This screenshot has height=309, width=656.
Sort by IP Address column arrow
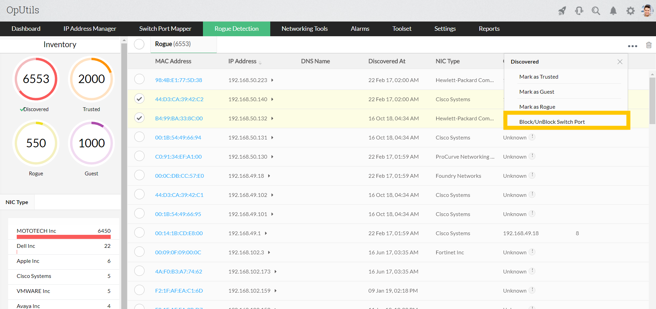260,63
